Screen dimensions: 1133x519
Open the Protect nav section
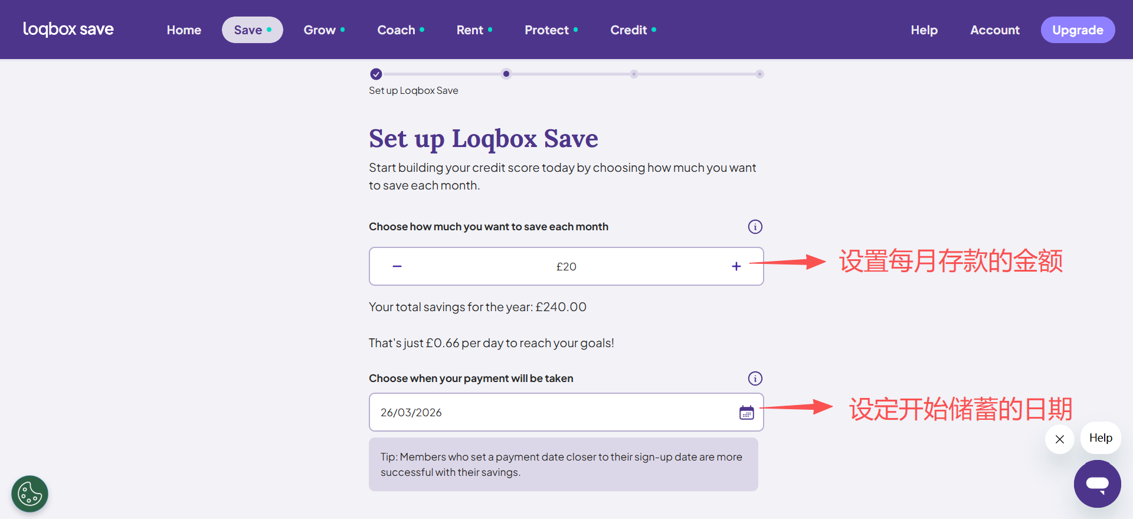(551, 30)
